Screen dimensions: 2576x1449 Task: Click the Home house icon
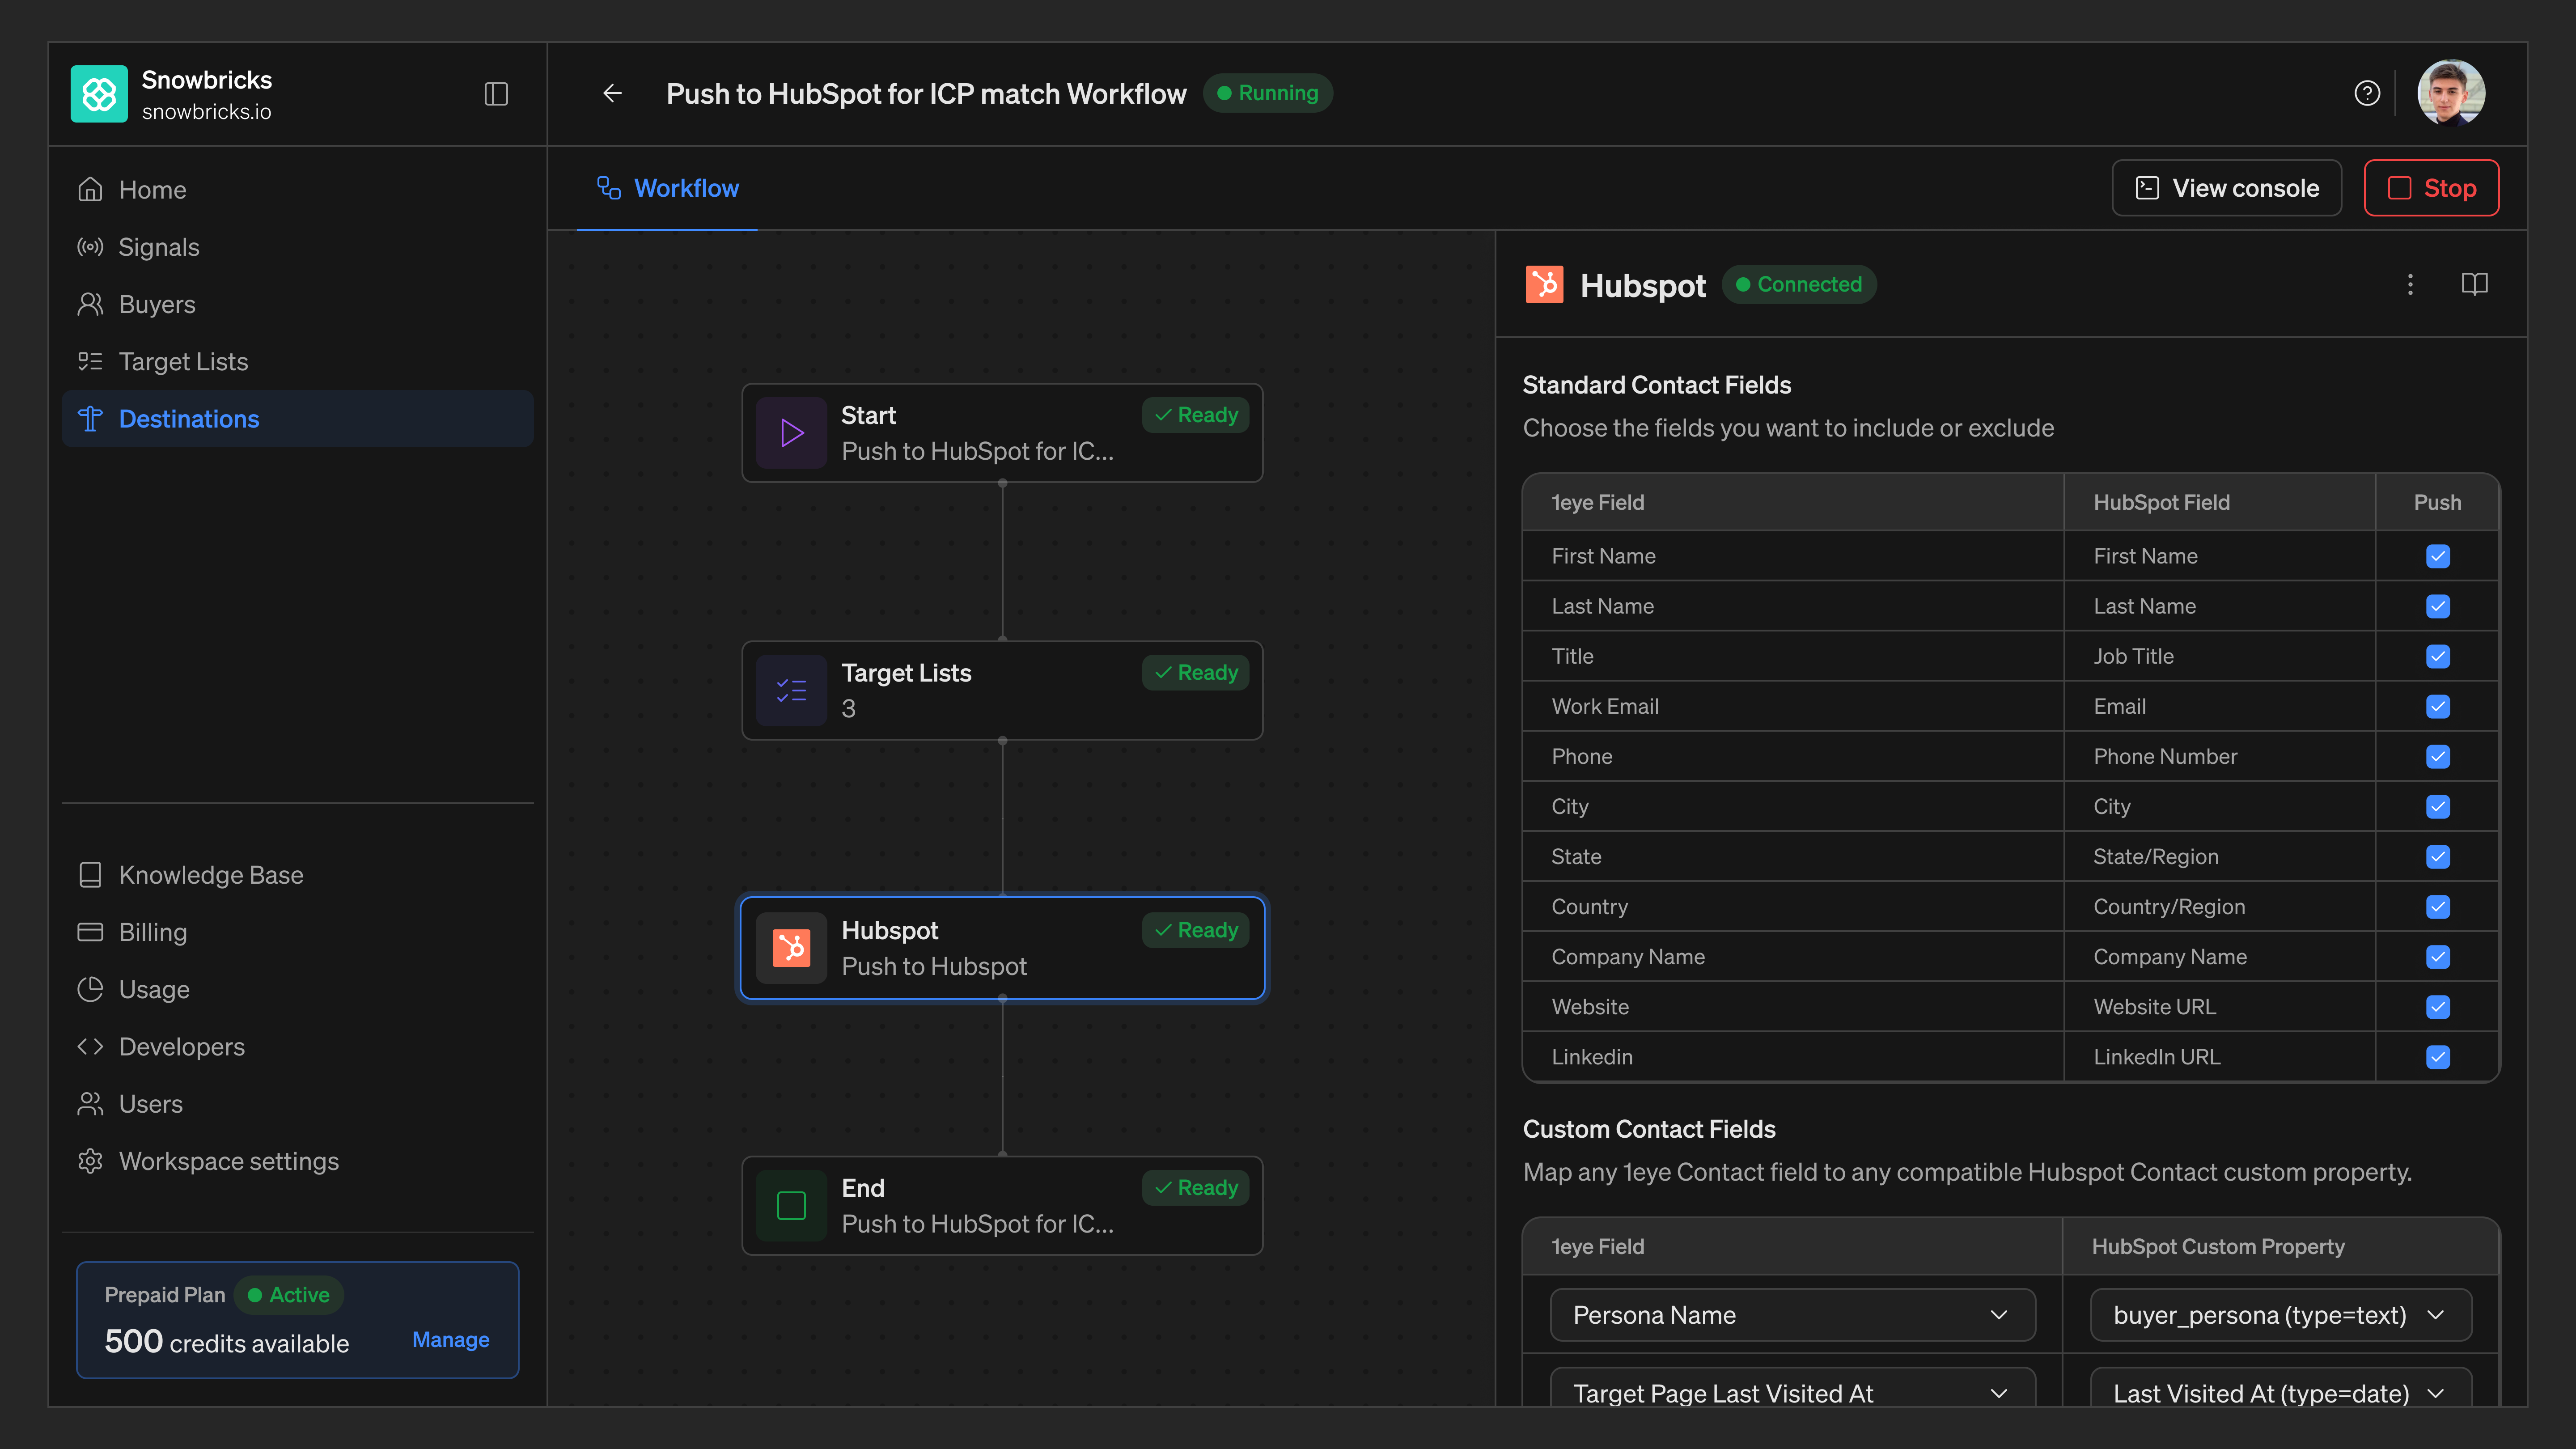click(90, 190)
